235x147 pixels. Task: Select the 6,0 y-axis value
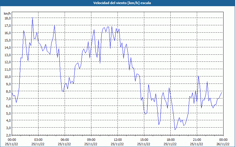point(9,106)
